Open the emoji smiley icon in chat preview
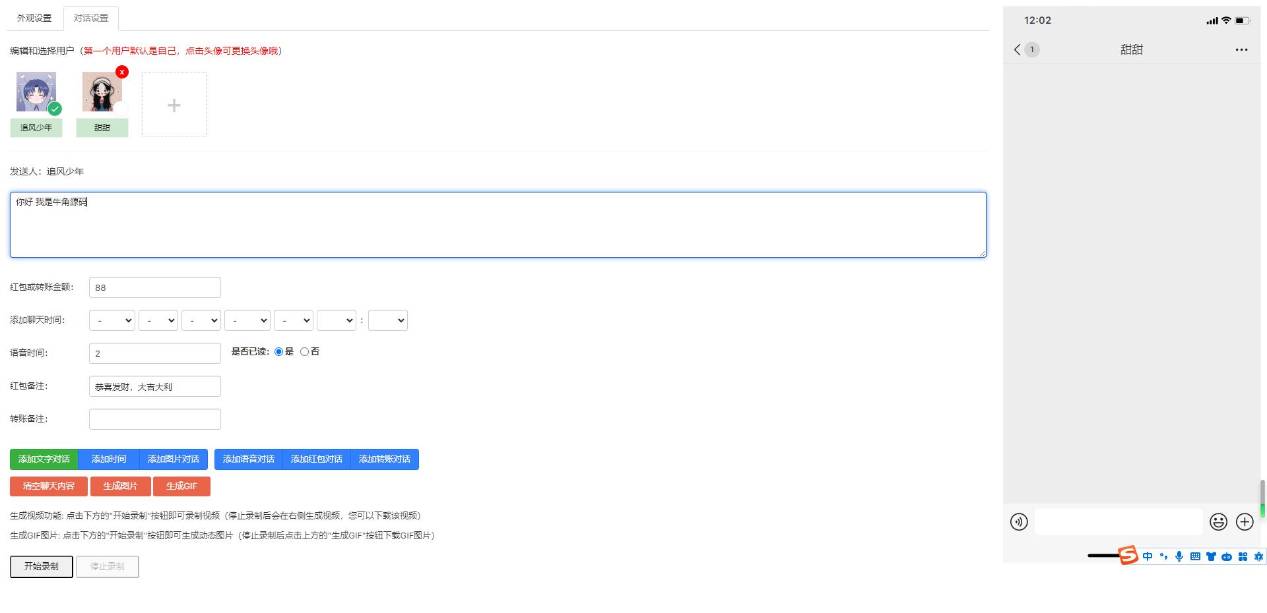The height and width of the screenshot is (613, 1267). pos(1218,522)
